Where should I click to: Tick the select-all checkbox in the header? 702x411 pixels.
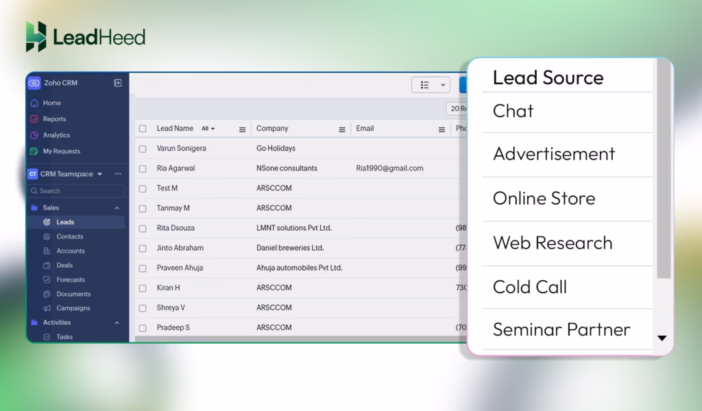(143, 128)
